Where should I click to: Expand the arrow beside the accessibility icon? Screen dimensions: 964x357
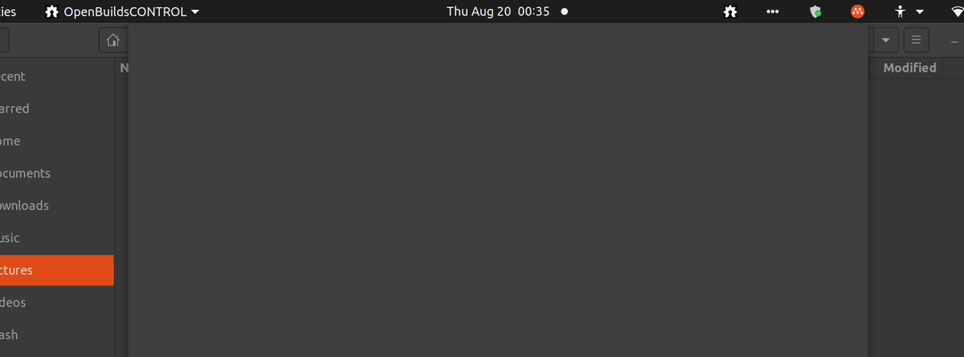coord(919,12)
